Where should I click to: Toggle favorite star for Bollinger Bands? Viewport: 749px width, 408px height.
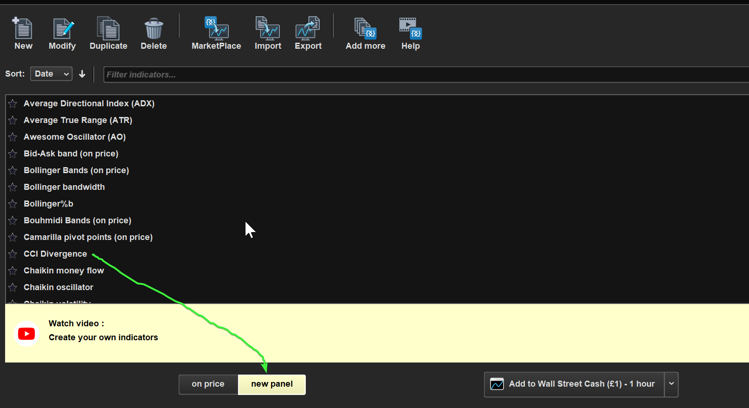click(x=13, y=170)
